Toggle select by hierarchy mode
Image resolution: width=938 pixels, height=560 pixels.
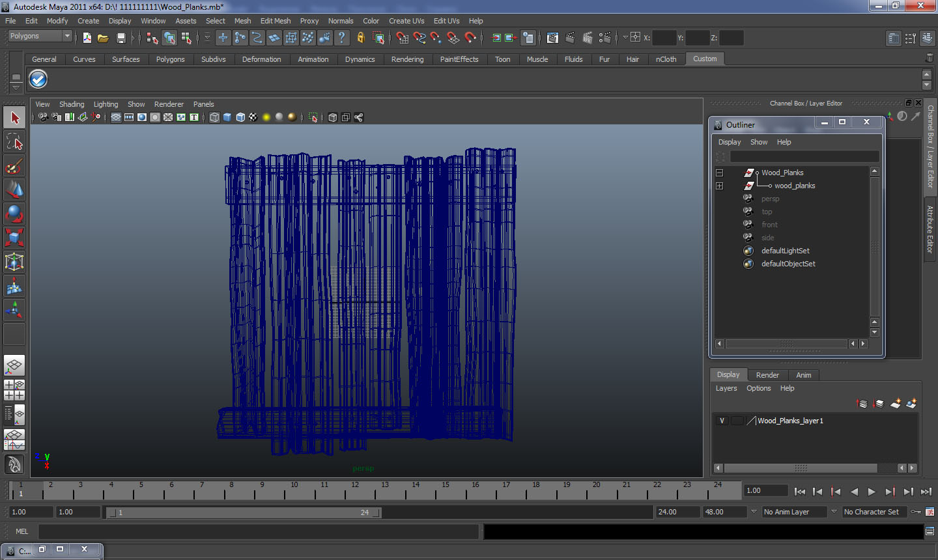point(152,38)
